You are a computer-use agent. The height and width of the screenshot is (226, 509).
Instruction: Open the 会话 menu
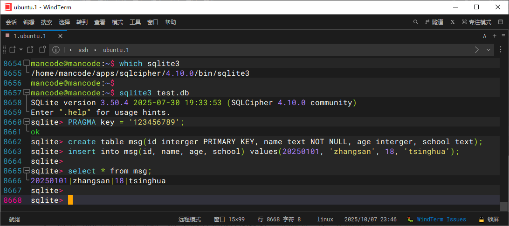[x=11, y=22]
